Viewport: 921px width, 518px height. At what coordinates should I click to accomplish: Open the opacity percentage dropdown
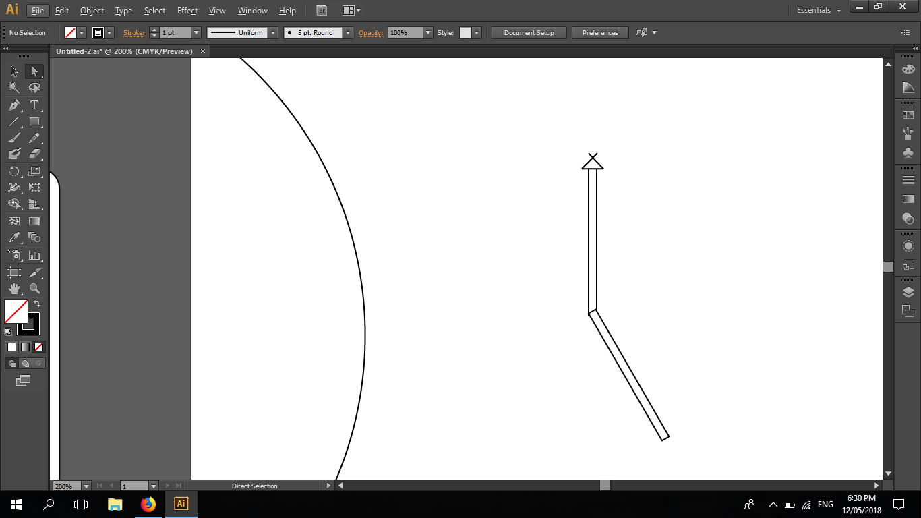tap(428, 32)
